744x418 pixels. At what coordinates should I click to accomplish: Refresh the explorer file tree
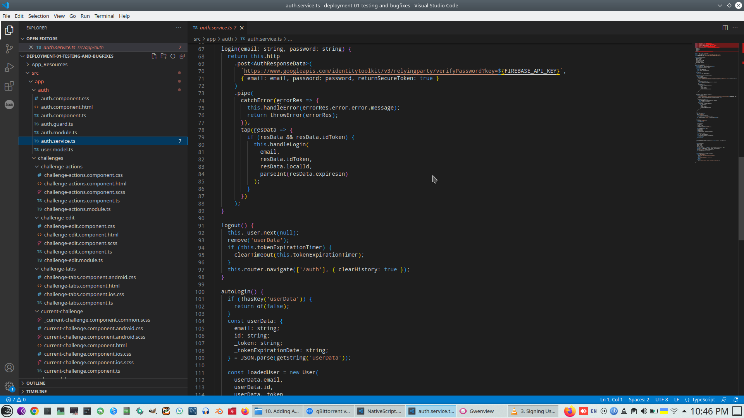(173, 56)
